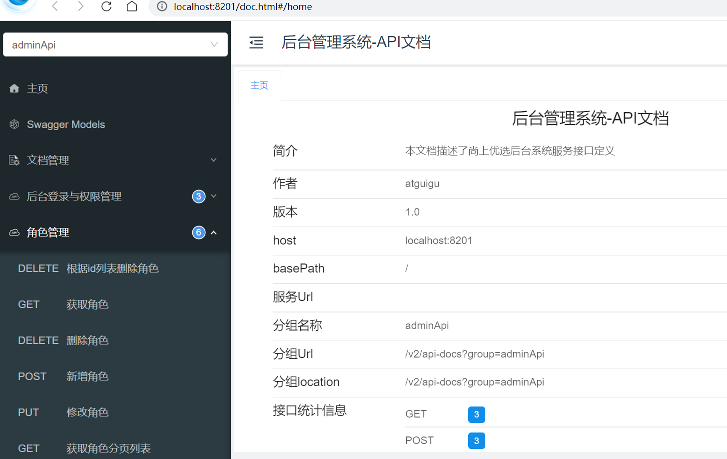Go to the browser home page icon
Screen dimensions: 727x459
[132, 6]
